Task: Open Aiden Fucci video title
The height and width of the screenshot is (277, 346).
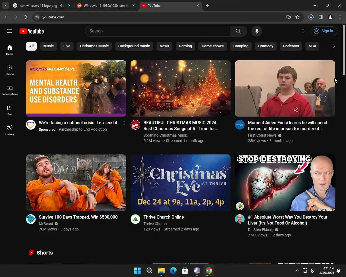Action: 288,126
